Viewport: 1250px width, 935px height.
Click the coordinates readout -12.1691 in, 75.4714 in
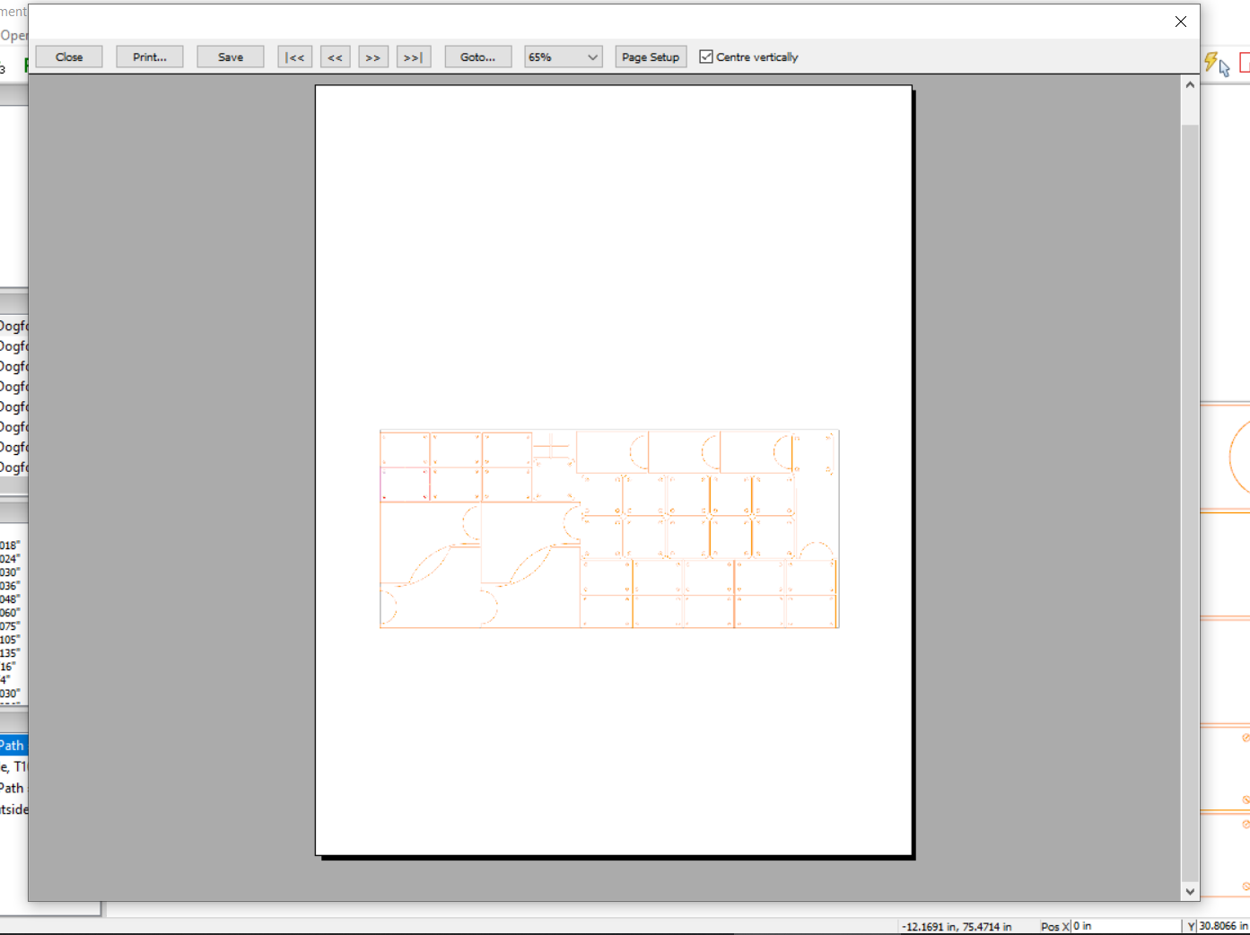(957, 926)
